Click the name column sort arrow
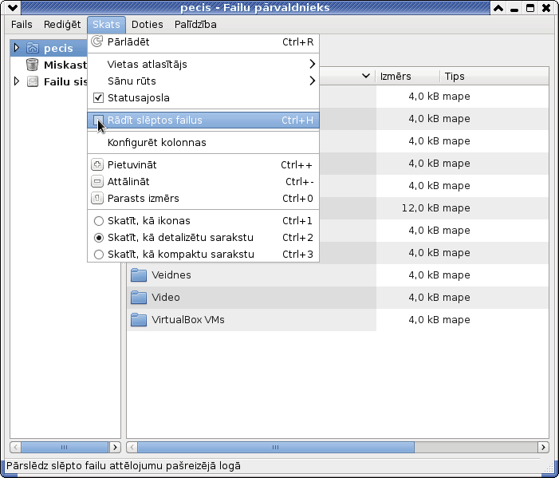 pyautogui.click(x=365, y=76)
